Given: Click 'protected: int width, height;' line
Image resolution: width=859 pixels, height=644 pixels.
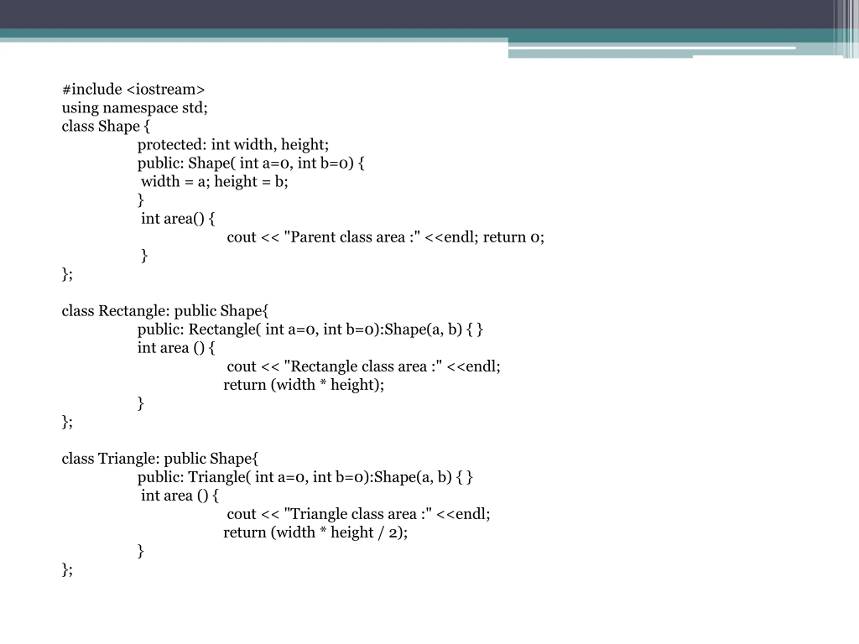Looking at the screenshot, I should (x=233, y=145).
